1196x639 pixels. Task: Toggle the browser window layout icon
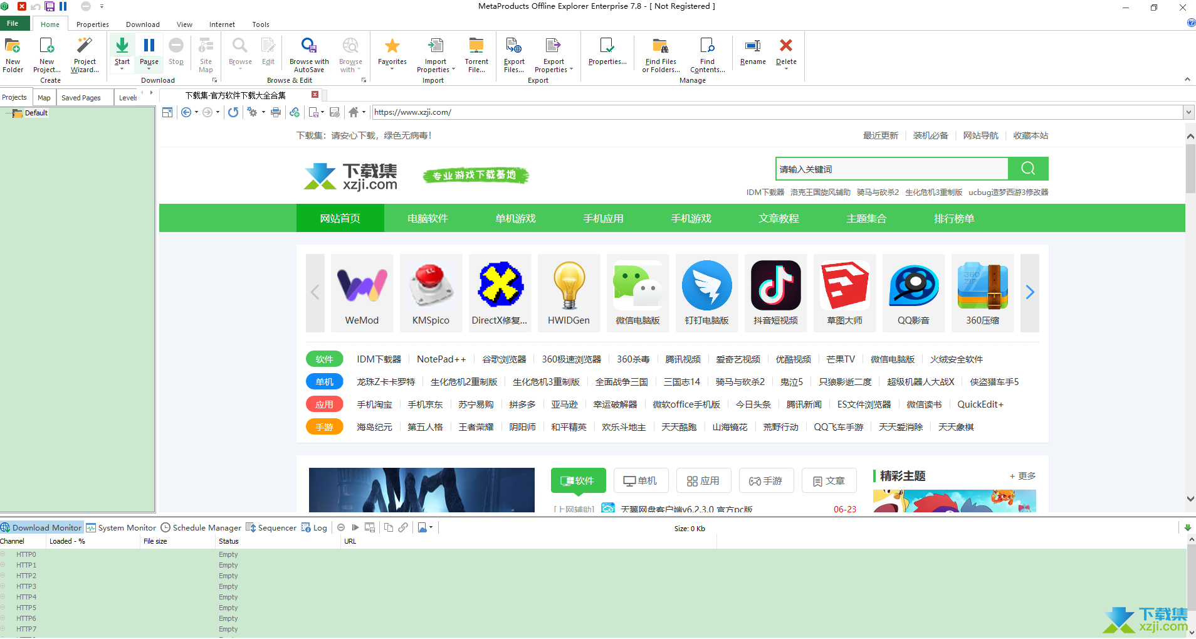(x=167, y=112)
